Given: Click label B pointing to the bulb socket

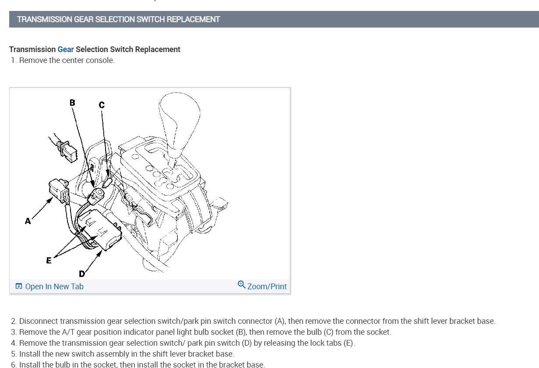Looking at the screenshot, I should pos(72,103).
